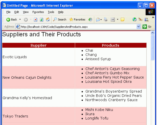Click the Products column header
The image size is (161, 125).
click(x=111, y=45)
